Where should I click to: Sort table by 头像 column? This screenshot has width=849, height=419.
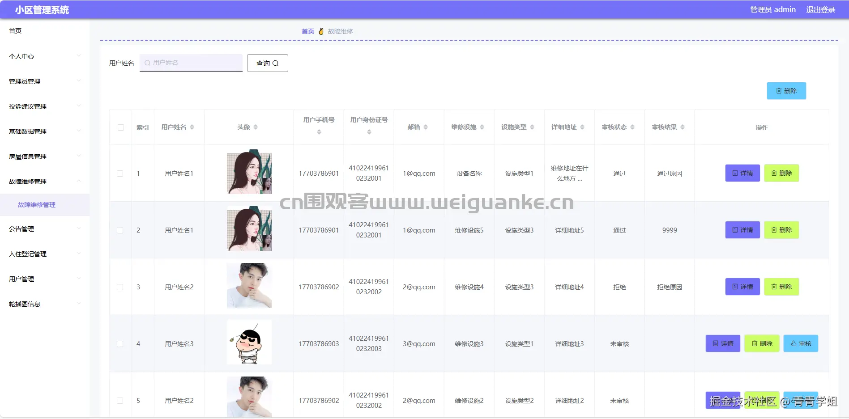coord(256,127)
